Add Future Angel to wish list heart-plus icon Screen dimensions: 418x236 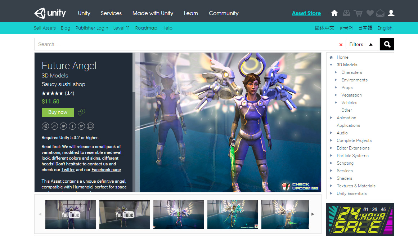tap(81, 112)
